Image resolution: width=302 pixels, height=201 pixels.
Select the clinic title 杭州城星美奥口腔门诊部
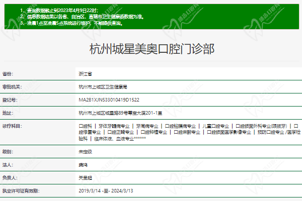pos(152,49)
